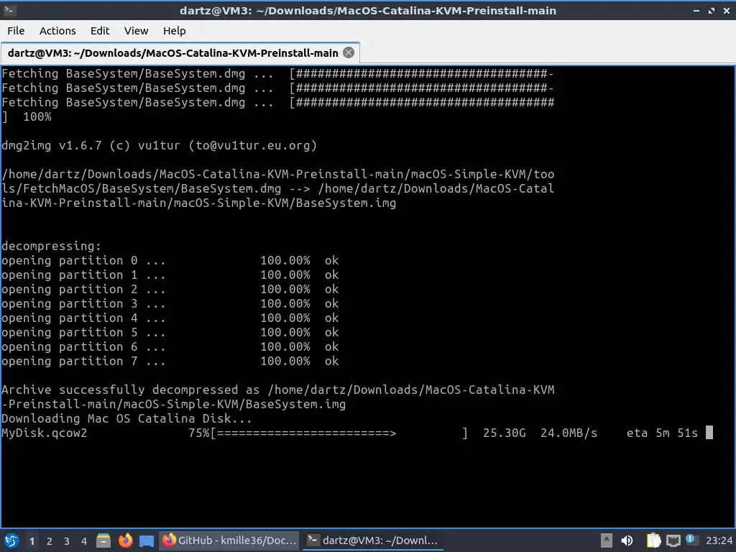
Task: Open the Actions menu
Action: (x=57, y=31)
